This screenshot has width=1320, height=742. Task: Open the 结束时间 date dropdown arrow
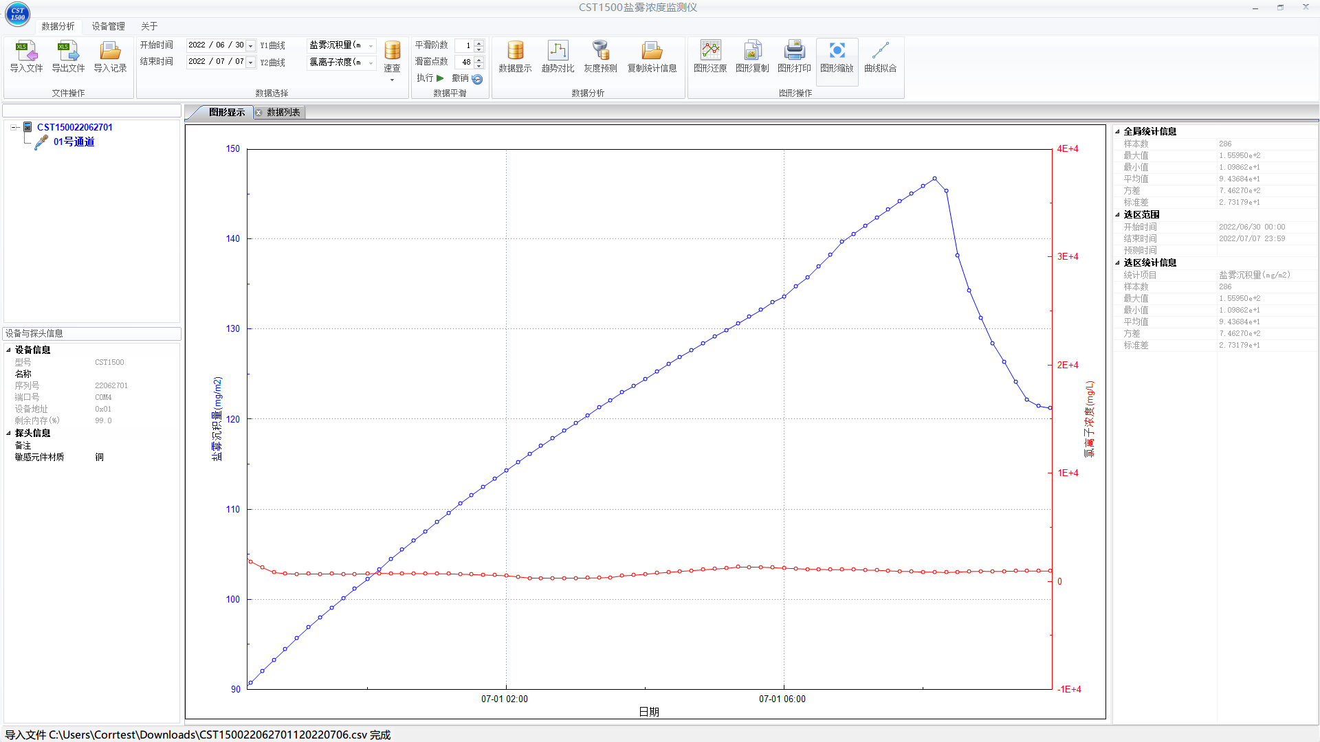[x=251, y=62]
